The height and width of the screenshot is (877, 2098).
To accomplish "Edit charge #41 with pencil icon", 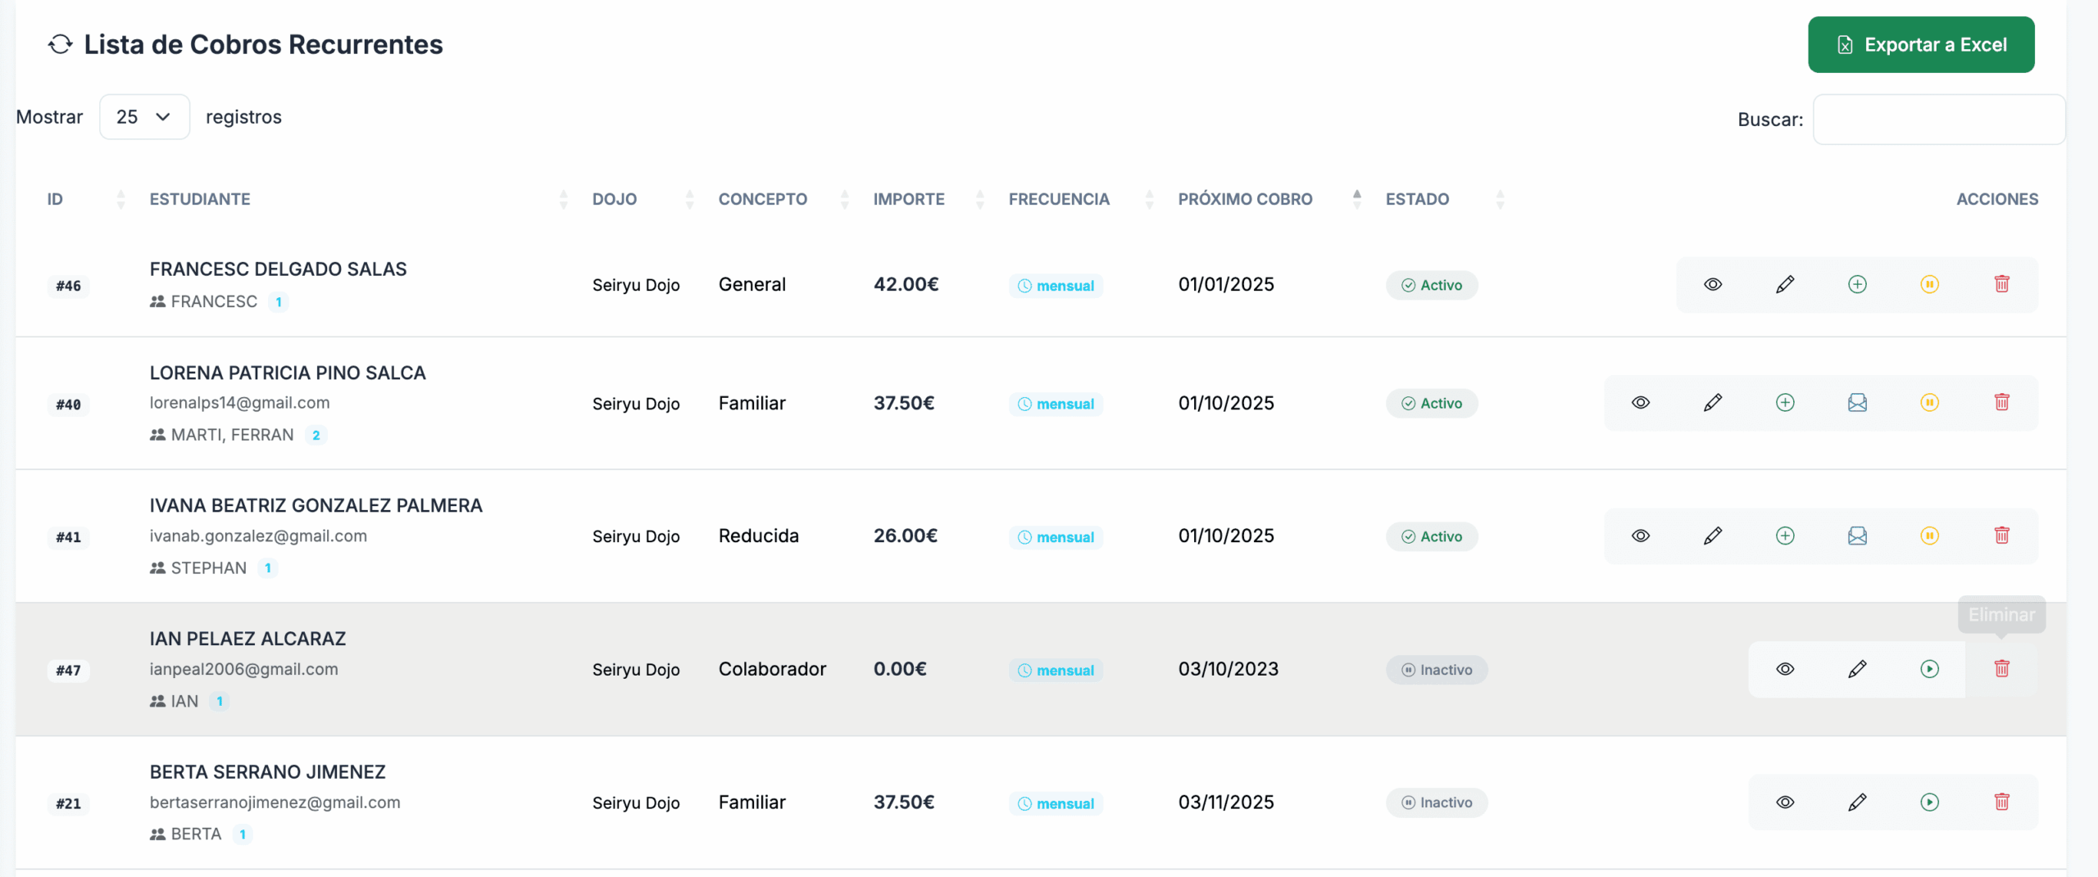I will 1713,536.
